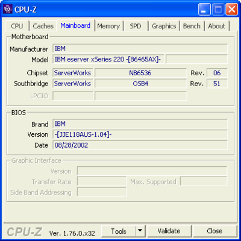Click the southbridge revision value 51
Screen dimensions: 241x241
click(x=217, y=84)
